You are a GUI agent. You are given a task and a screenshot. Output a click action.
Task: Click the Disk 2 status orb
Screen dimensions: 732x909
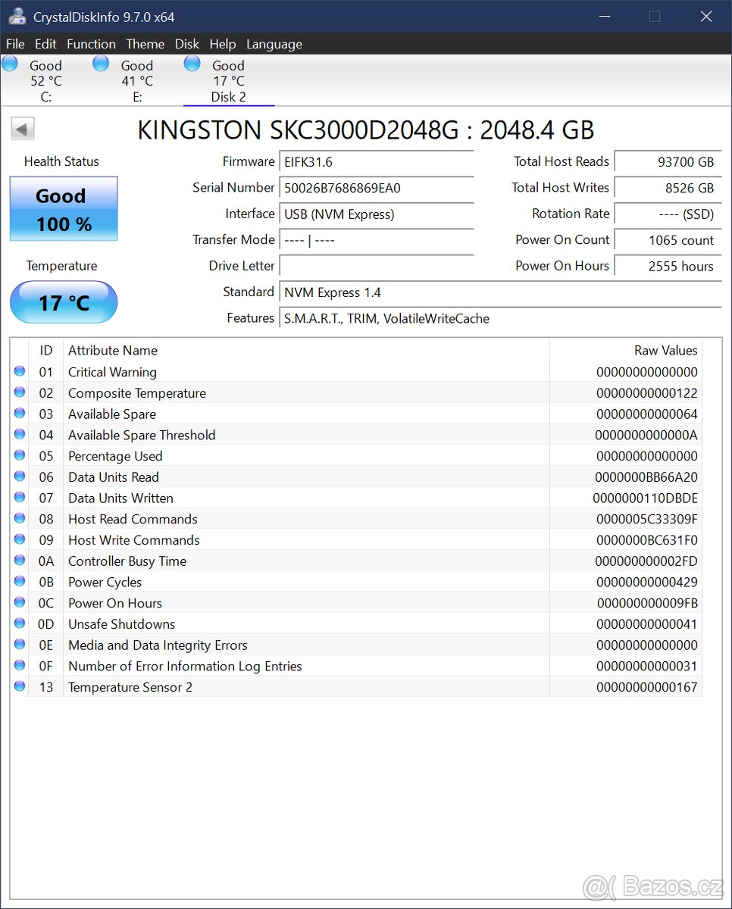click(x=192, y=64)
